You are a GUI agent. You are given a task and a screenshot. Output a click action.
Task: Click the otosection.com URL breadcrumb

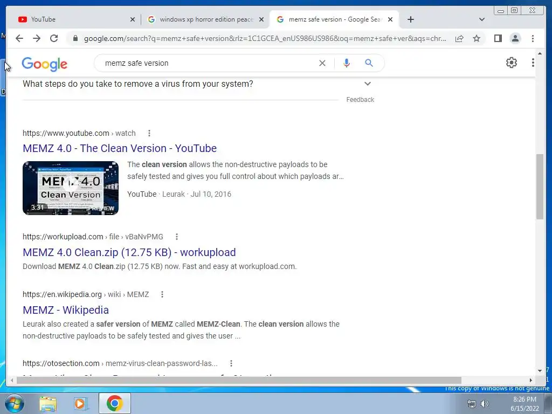120,363
